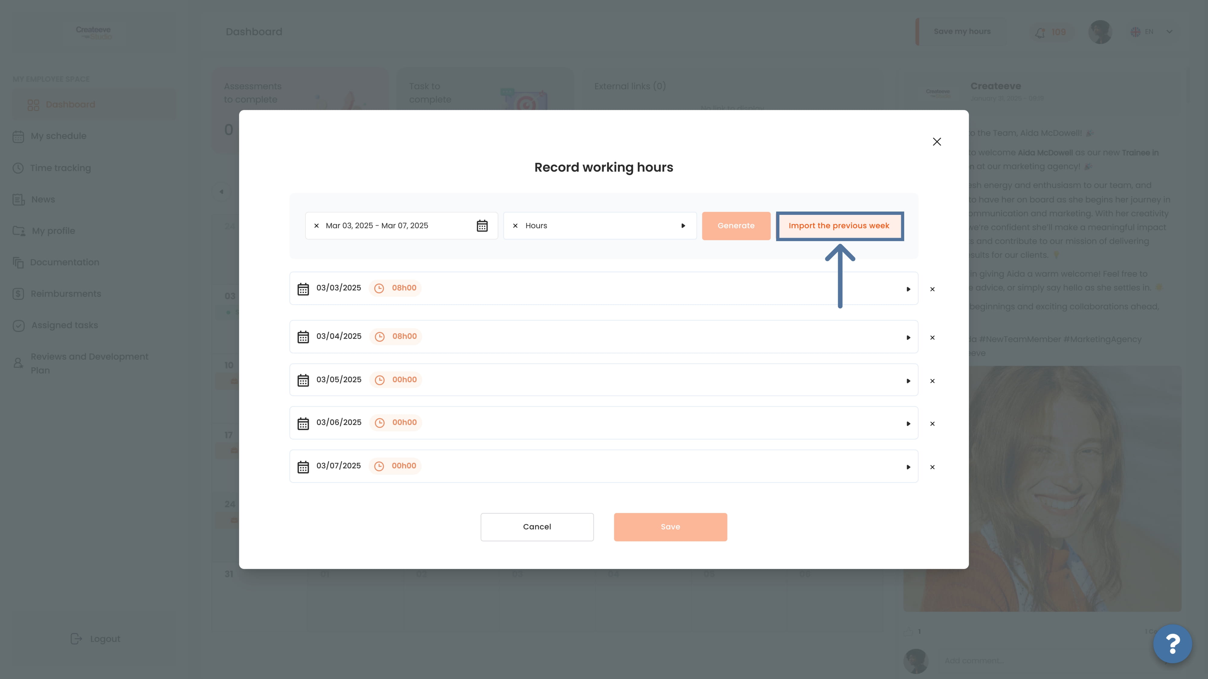Save the recorded working hours

point(670,527)
